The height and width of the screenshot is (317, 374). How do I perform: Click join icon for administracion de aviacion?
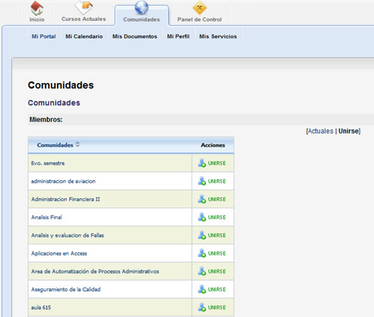[x=202, y=181]
